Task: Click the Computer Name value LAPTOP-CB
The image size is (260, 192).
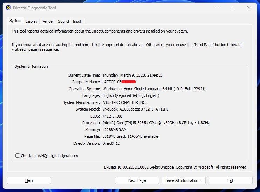Action: pos(119,82)
